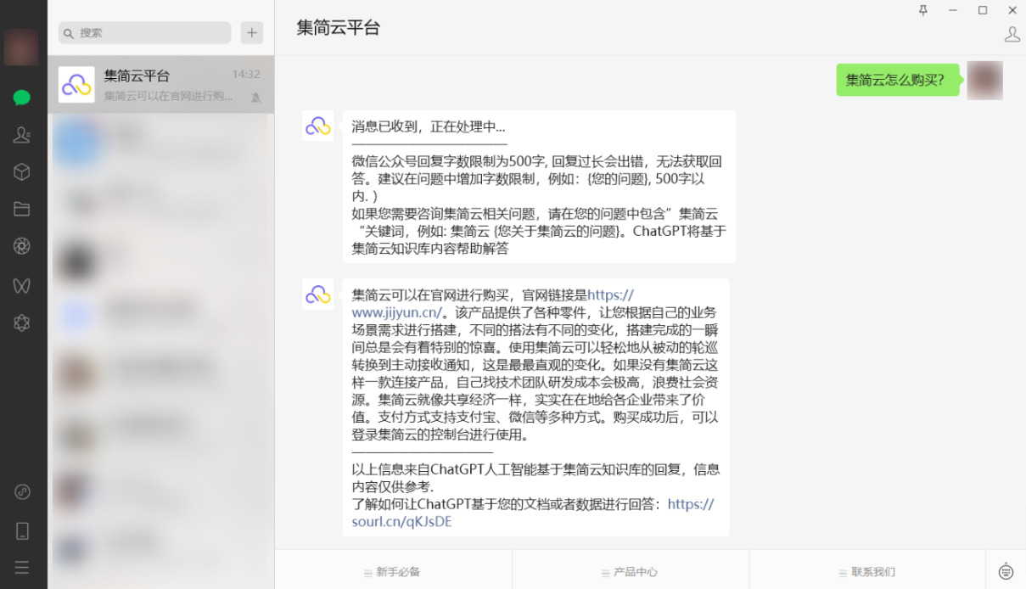The height and width of the screenshot is (589, 1026).
Task: Open the account profile icon below the close button
Action: pos(1012,35)
